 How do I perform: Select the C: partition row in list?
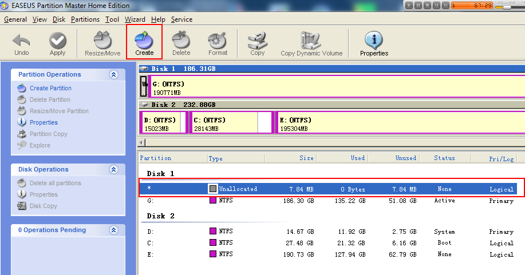[328, 243]
